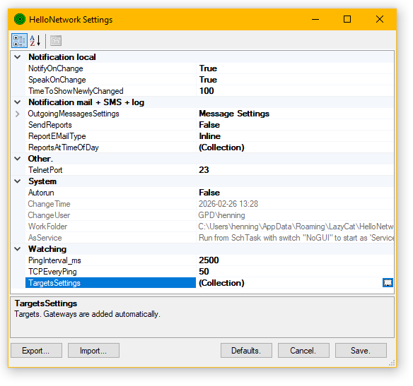Edit the TelnetPort value 23
The image size is (413, 386).
204,170
